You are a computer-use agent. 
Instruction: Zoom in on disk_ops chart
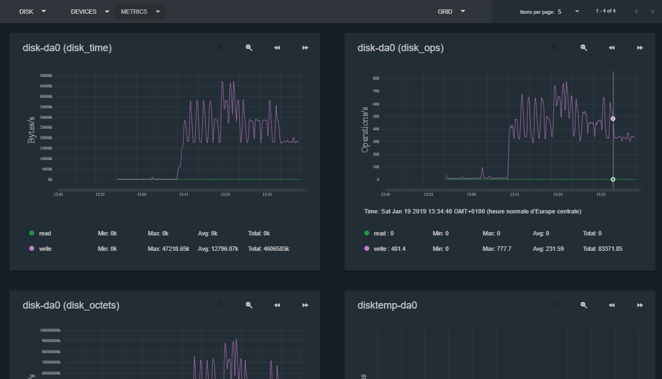[556, 48]
